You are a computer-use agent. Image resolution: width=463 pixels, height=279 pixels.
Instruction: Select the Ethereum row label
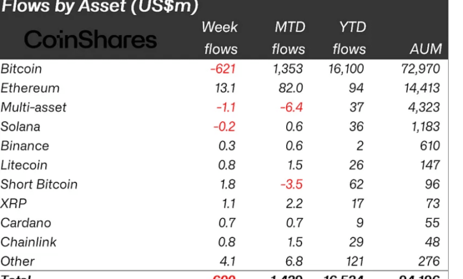click(30, 88)
